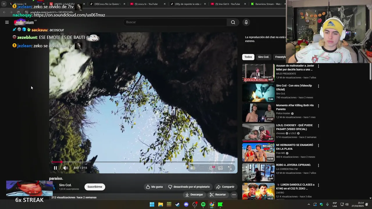Select the Siro Ccd. filter chip
This screenshot has height=209, width=372.
pos(264,57)
